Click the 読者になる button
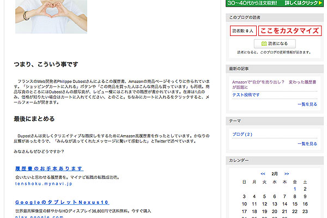327x218 pixels. point(275,44)
